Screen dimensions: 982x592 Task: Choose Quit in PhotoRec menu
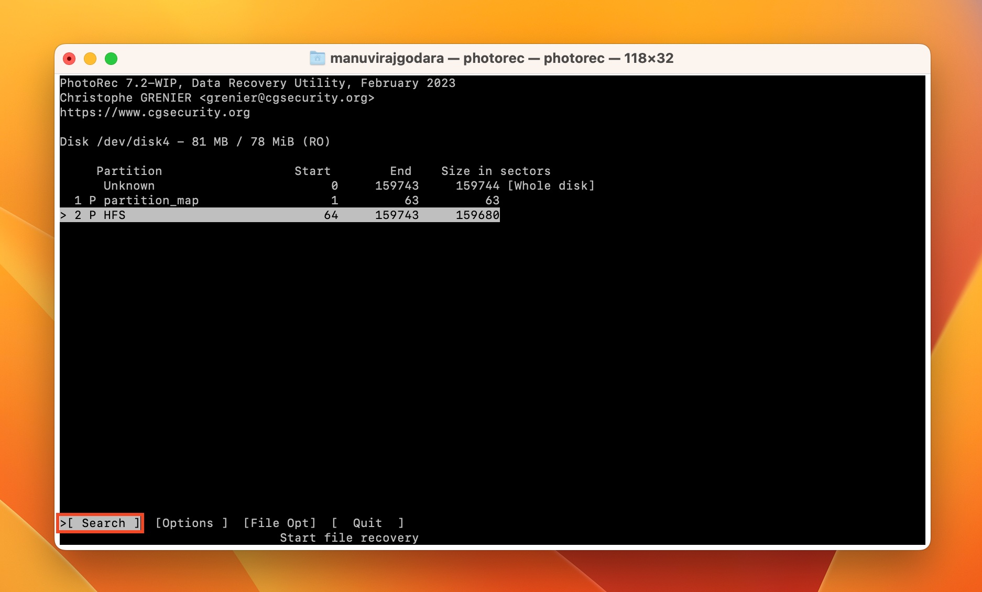point(367,523)
